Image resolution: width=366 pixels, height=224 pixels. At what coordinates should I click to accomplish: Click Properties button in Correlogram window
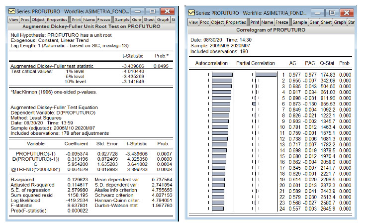(x=236, y=22)
